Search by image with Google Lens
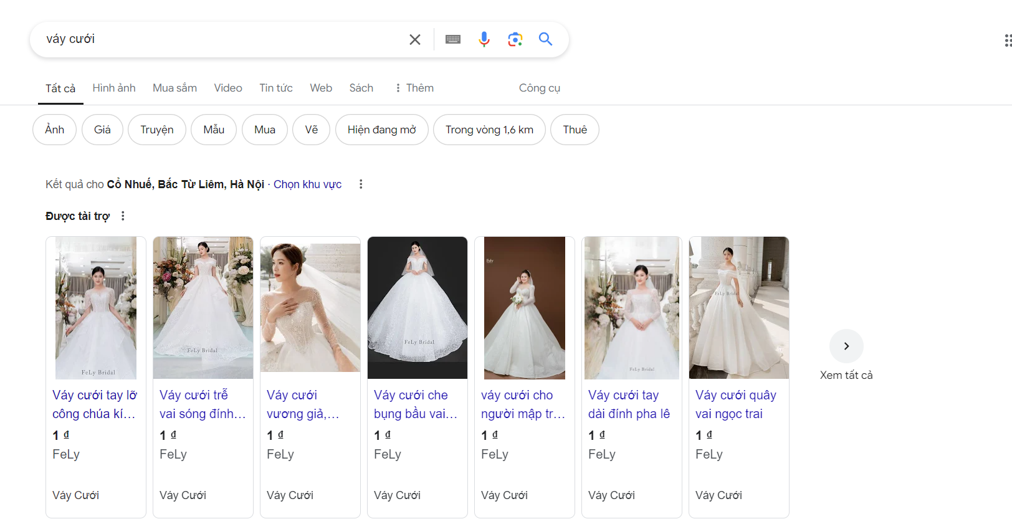Viewport: 1012px width, 529px height. (515, 39)
